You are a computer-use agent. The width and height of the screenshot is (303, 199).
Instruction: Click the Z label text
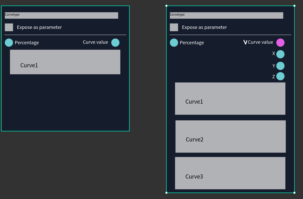[x=274, y=77]
